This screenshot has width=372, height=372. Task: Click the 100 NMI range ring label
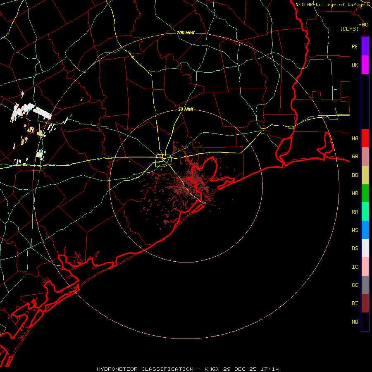coord(186,33)
